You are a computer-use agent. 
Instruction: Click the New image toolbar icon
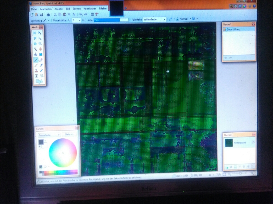[x=32, y=15]
